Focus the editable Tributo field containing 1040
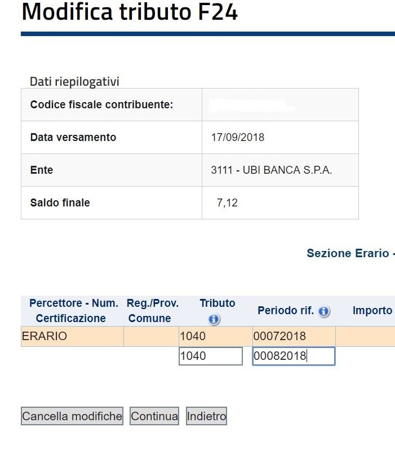This screenshot has height=458, width=395. [x=211, y=356]
